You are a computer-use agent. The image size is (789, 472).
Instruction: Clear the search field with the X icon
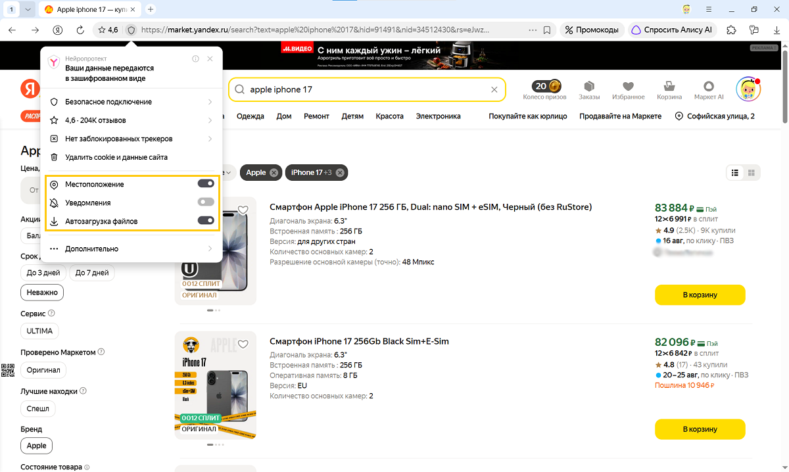point(494,89)
